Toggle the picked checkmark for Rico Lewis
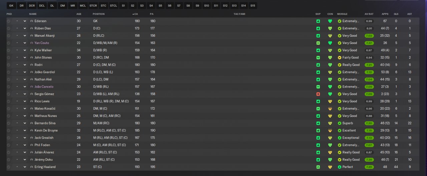 point(8,101)
